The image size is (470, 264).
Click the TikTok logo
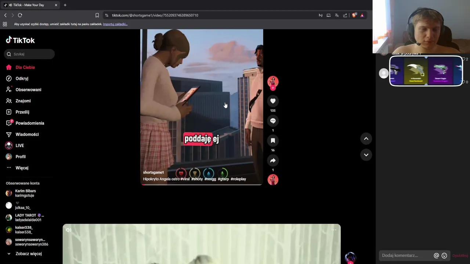tap(21, 40)
